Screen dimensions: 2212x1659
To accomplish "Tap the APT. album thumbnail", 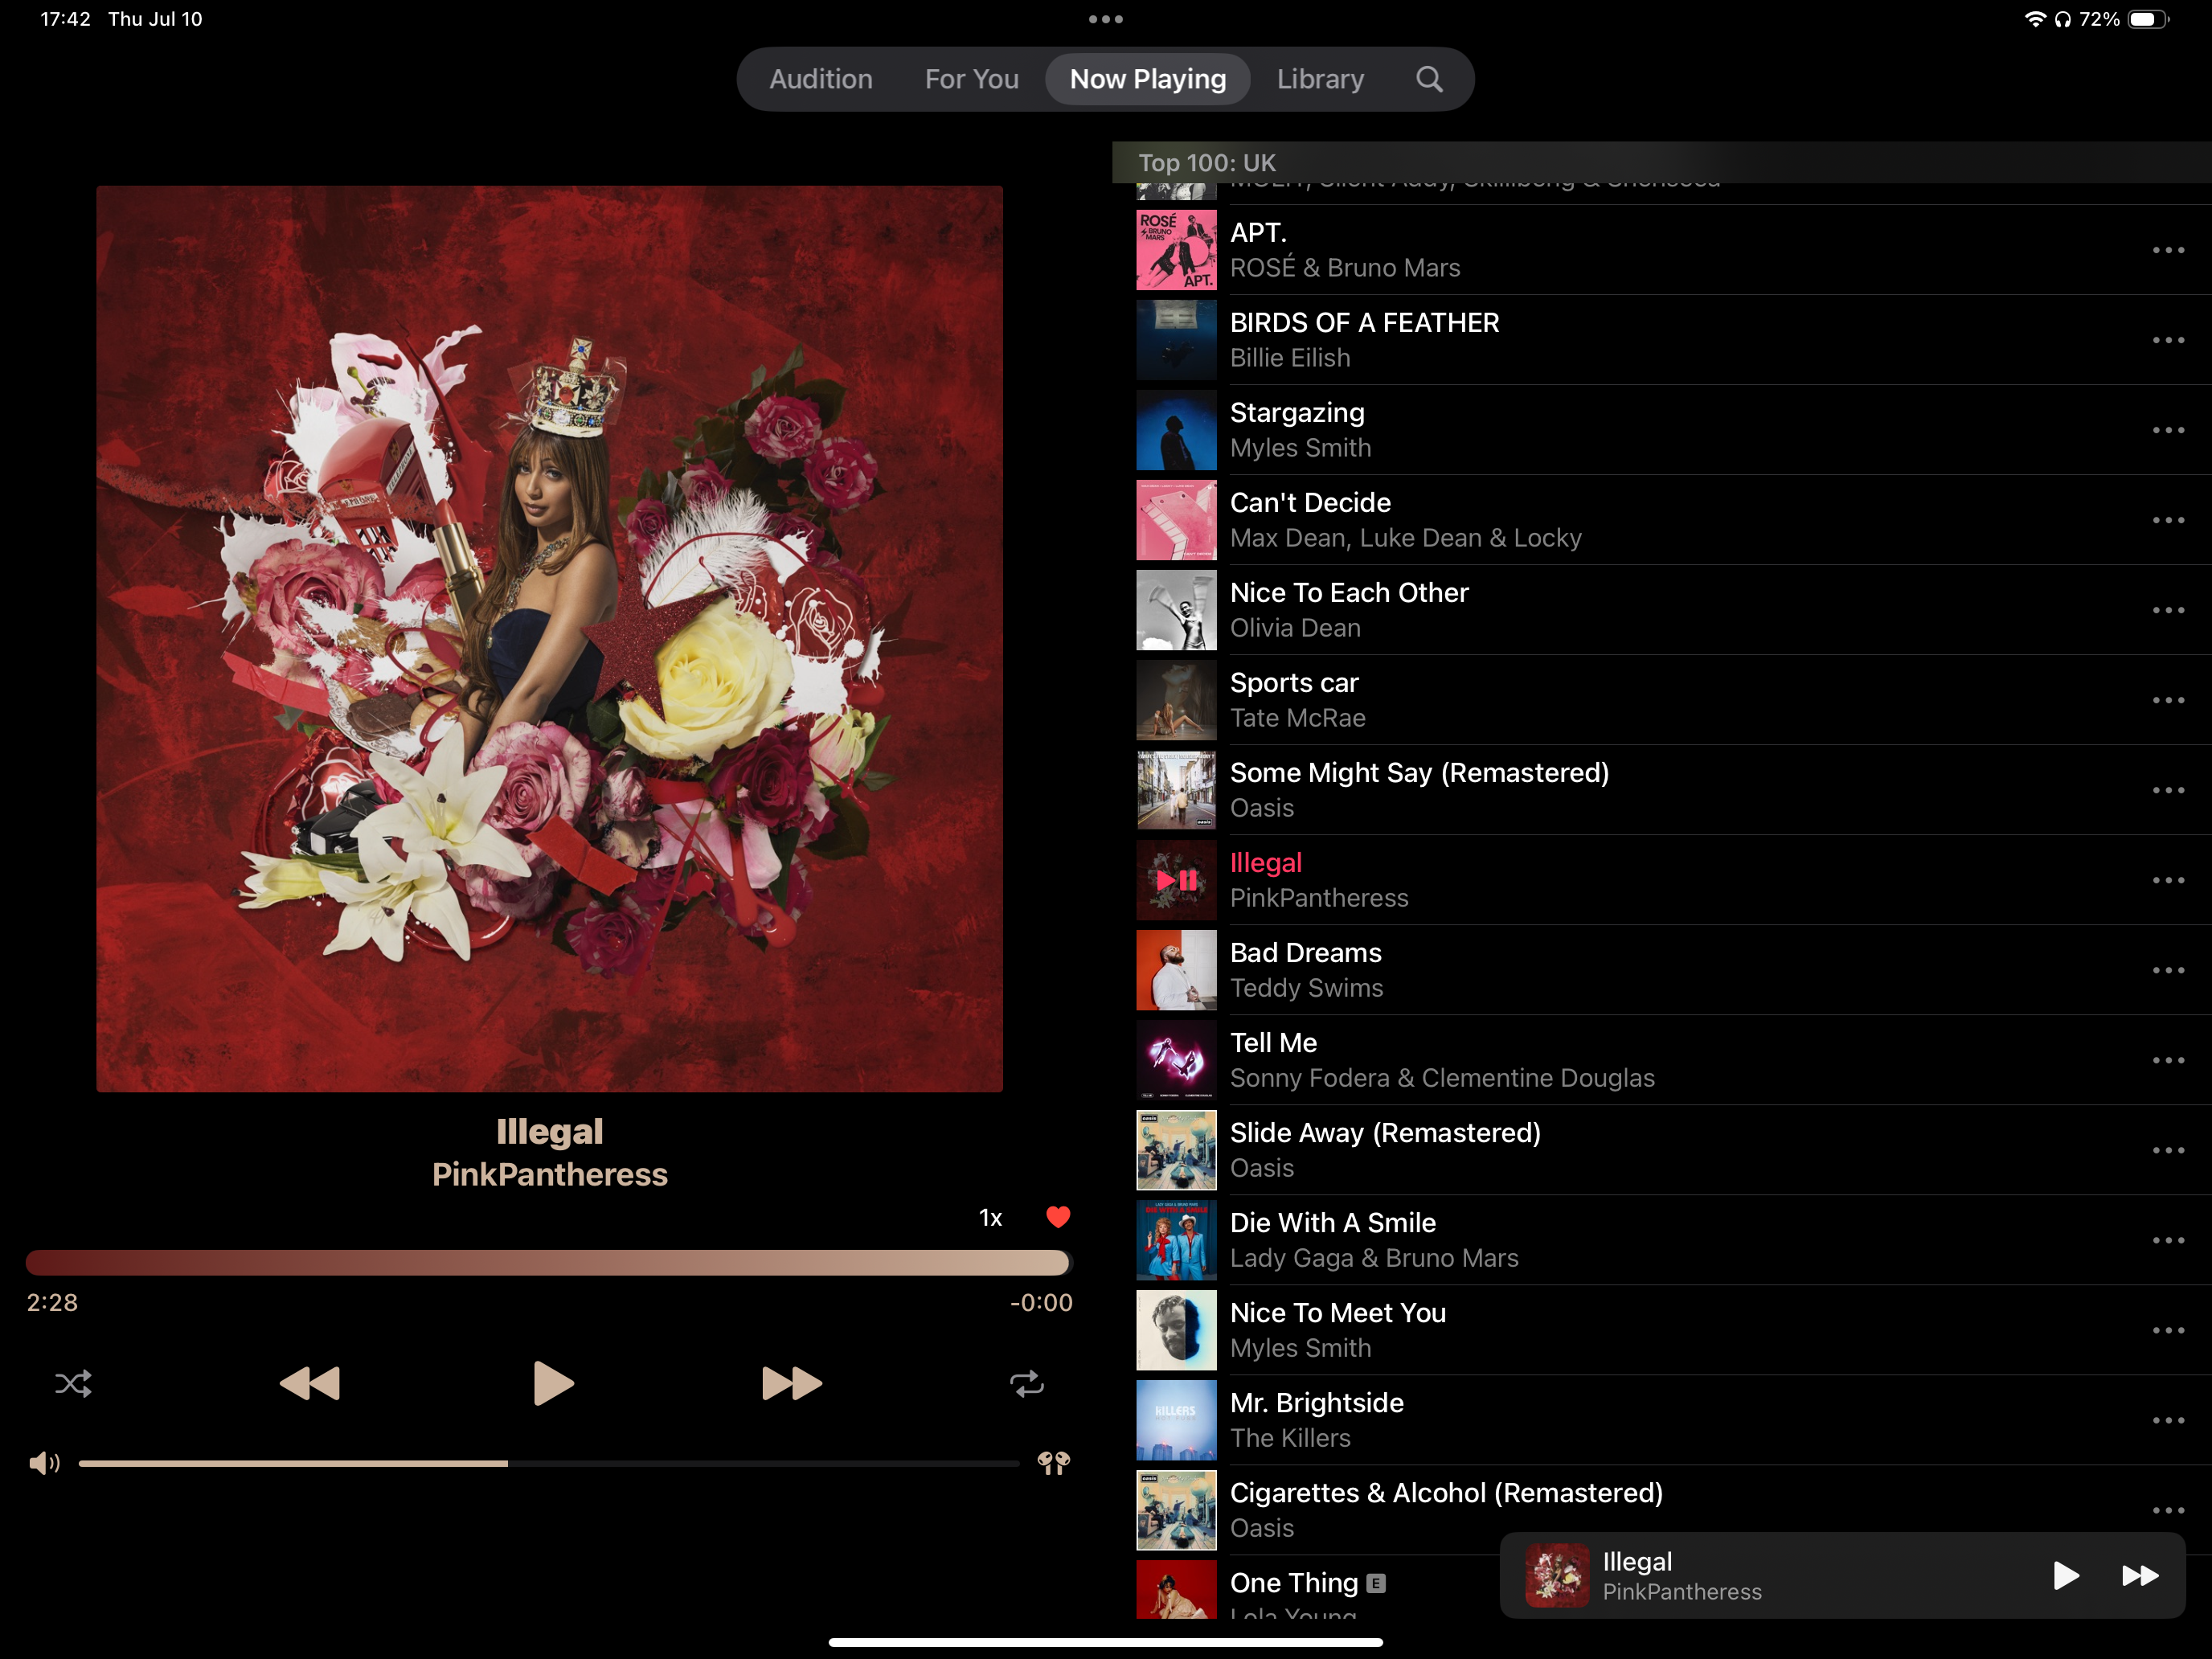I will tap(1176, 250).
